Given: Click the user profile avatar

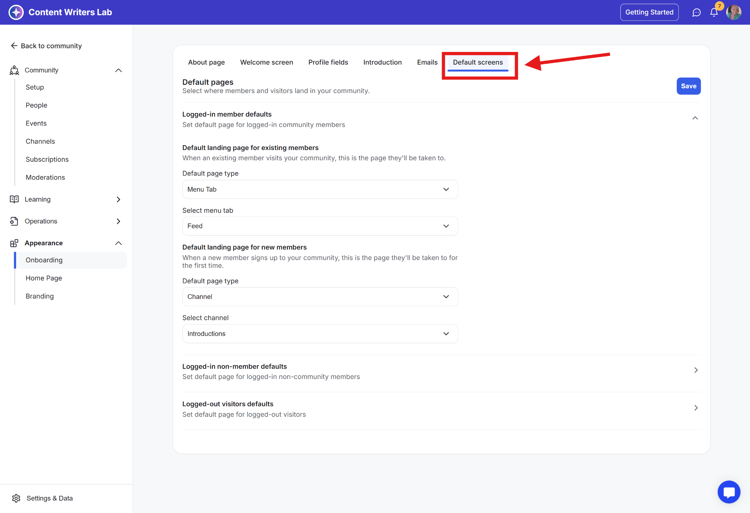Looking at the screenshot, I should pyautogui.click(x=734, y=12).
